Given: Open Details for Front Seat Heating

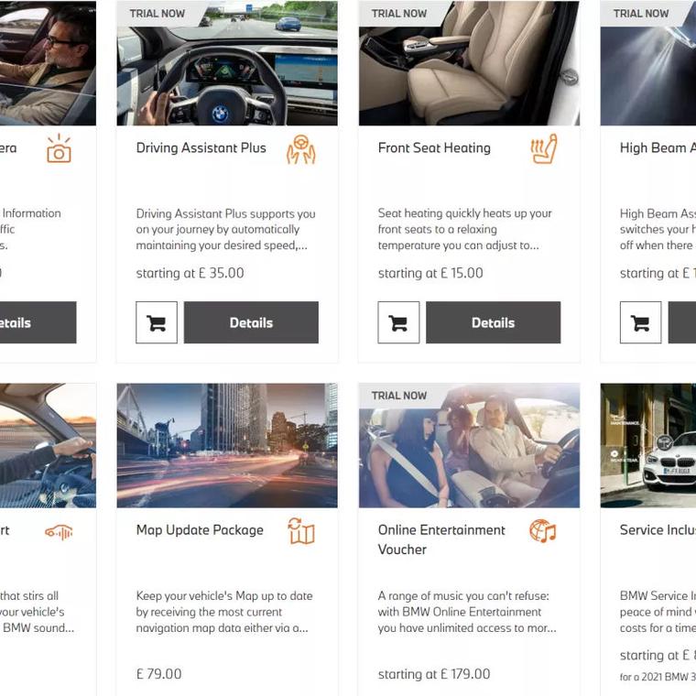Looking at the screenshot, I should click(x=493, y=322).
